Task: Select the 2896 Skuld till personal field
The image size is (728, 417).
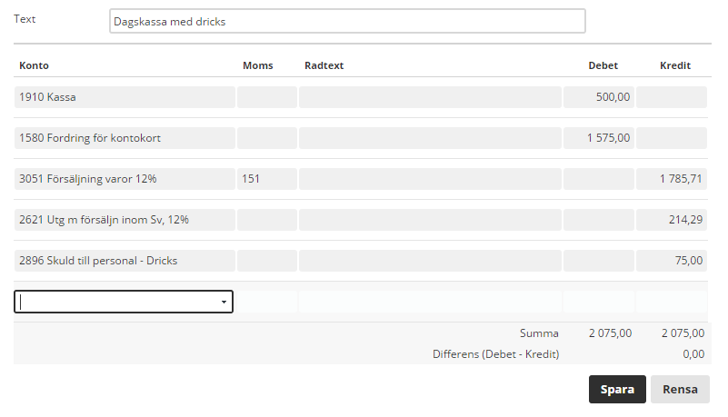Action: pyautogui.click(x=124, y=261)
